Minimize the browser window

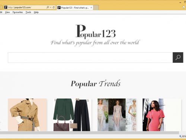tap(180, 2)
